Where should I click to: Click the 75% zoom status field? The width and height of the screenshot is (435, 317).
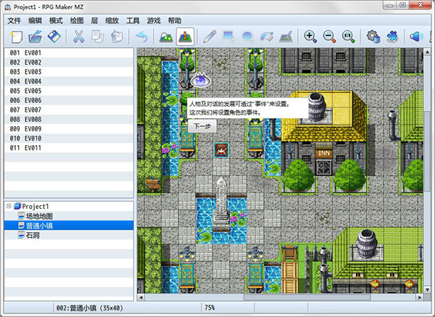(x=228, y=308)
